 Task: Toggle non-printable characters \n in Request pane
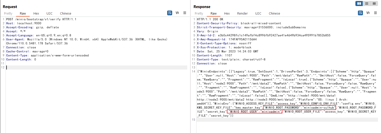(177, 13)
